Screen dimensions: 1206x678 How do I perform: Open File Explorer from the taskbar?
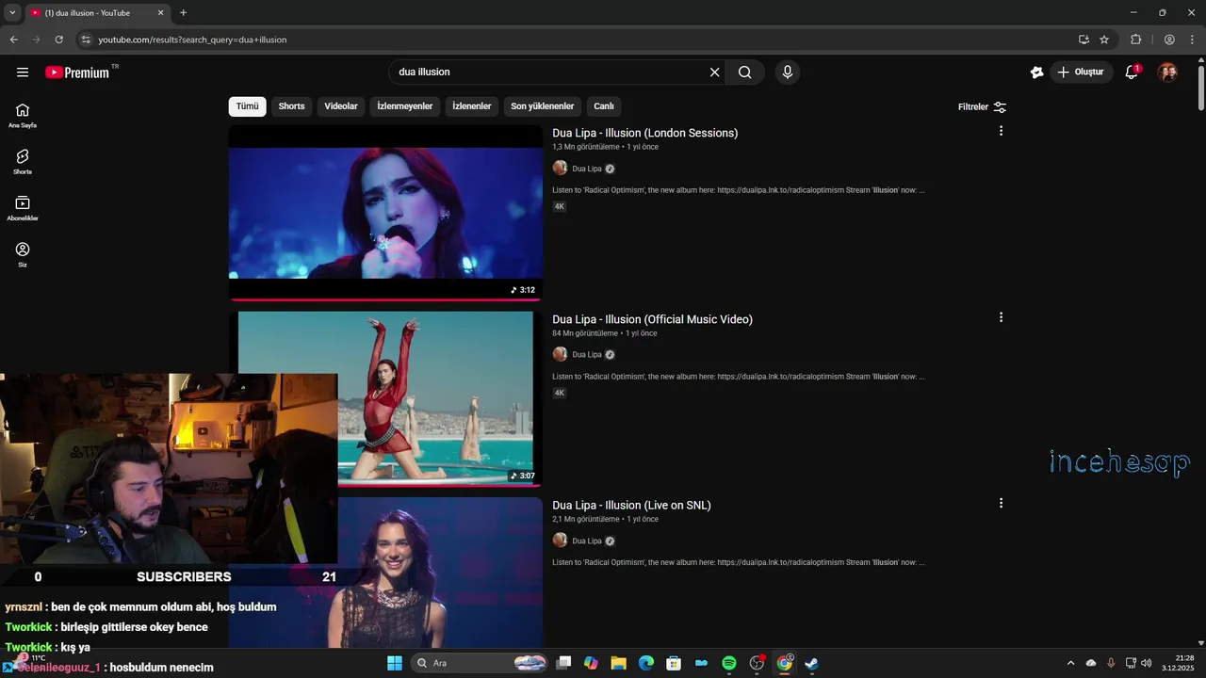[618, 663]
